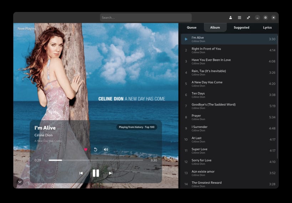Skip to the next track
Viewport: 292px width, 203px height.
111,173
